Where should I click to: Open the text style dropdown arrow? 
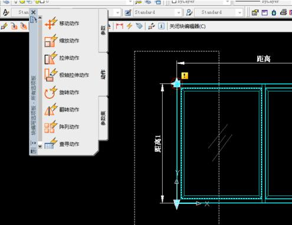click(117, 13)
